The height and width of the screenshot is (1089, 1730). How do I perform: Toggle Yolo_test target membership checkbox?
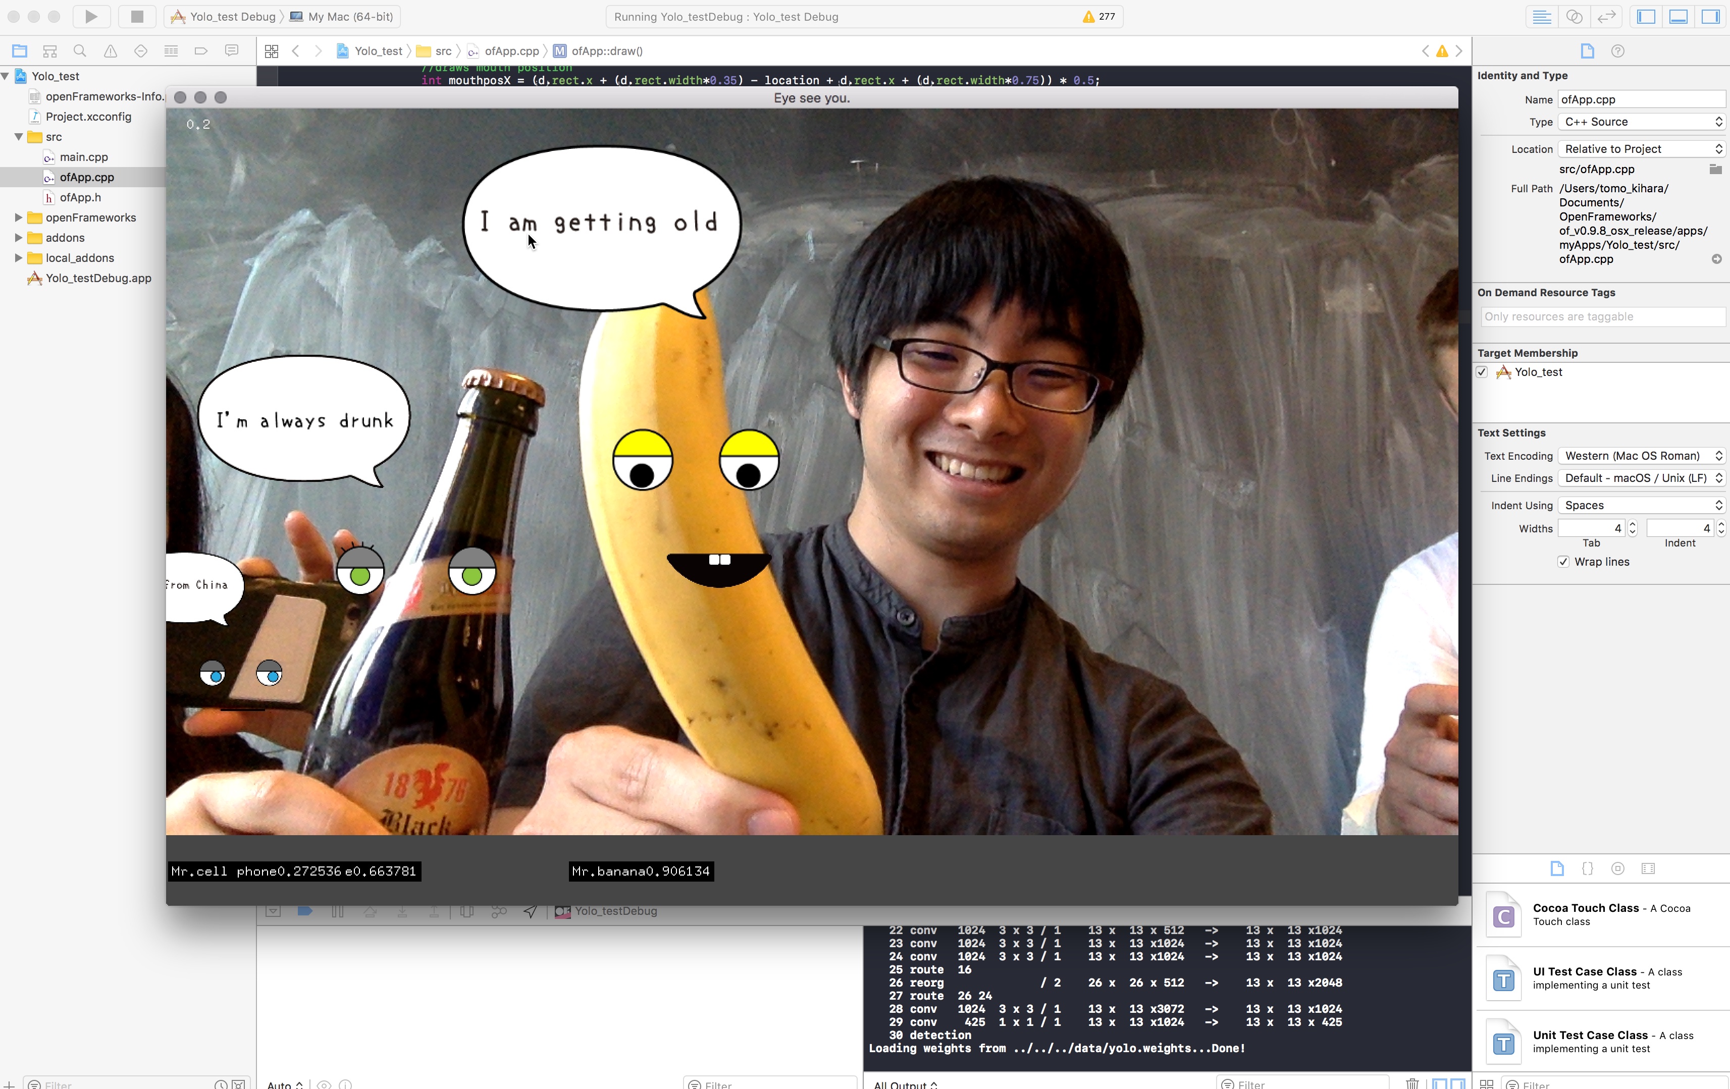coord(1482,371)
